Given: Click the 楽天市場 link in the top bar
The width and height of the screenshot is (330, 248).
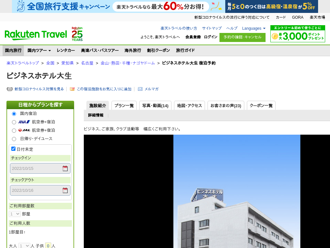Looking at the screenshot, I should point(317,17).
